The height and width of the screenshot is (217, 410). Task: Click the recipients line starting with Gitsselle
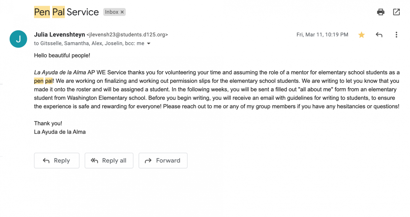89,43
